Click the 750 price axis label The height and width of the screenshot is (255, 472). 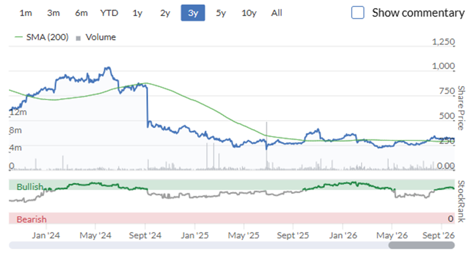pyautogui.click(x=447, y=91)
